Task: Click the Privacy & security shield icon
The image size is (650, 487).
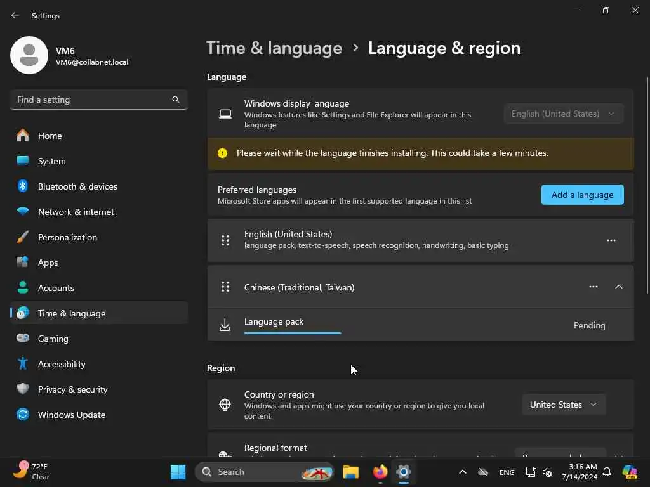Action: pos(23,389)
